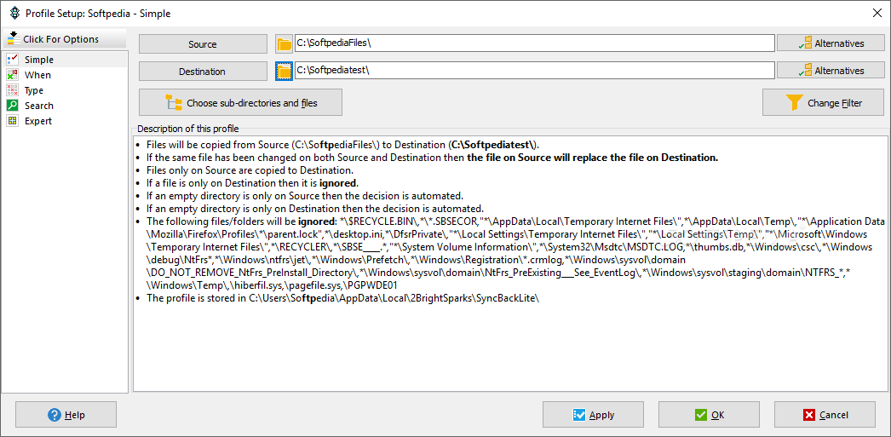Browse for Destination folder icon
The width and height of the screenshot is (891, 437).
pos(284,71)
